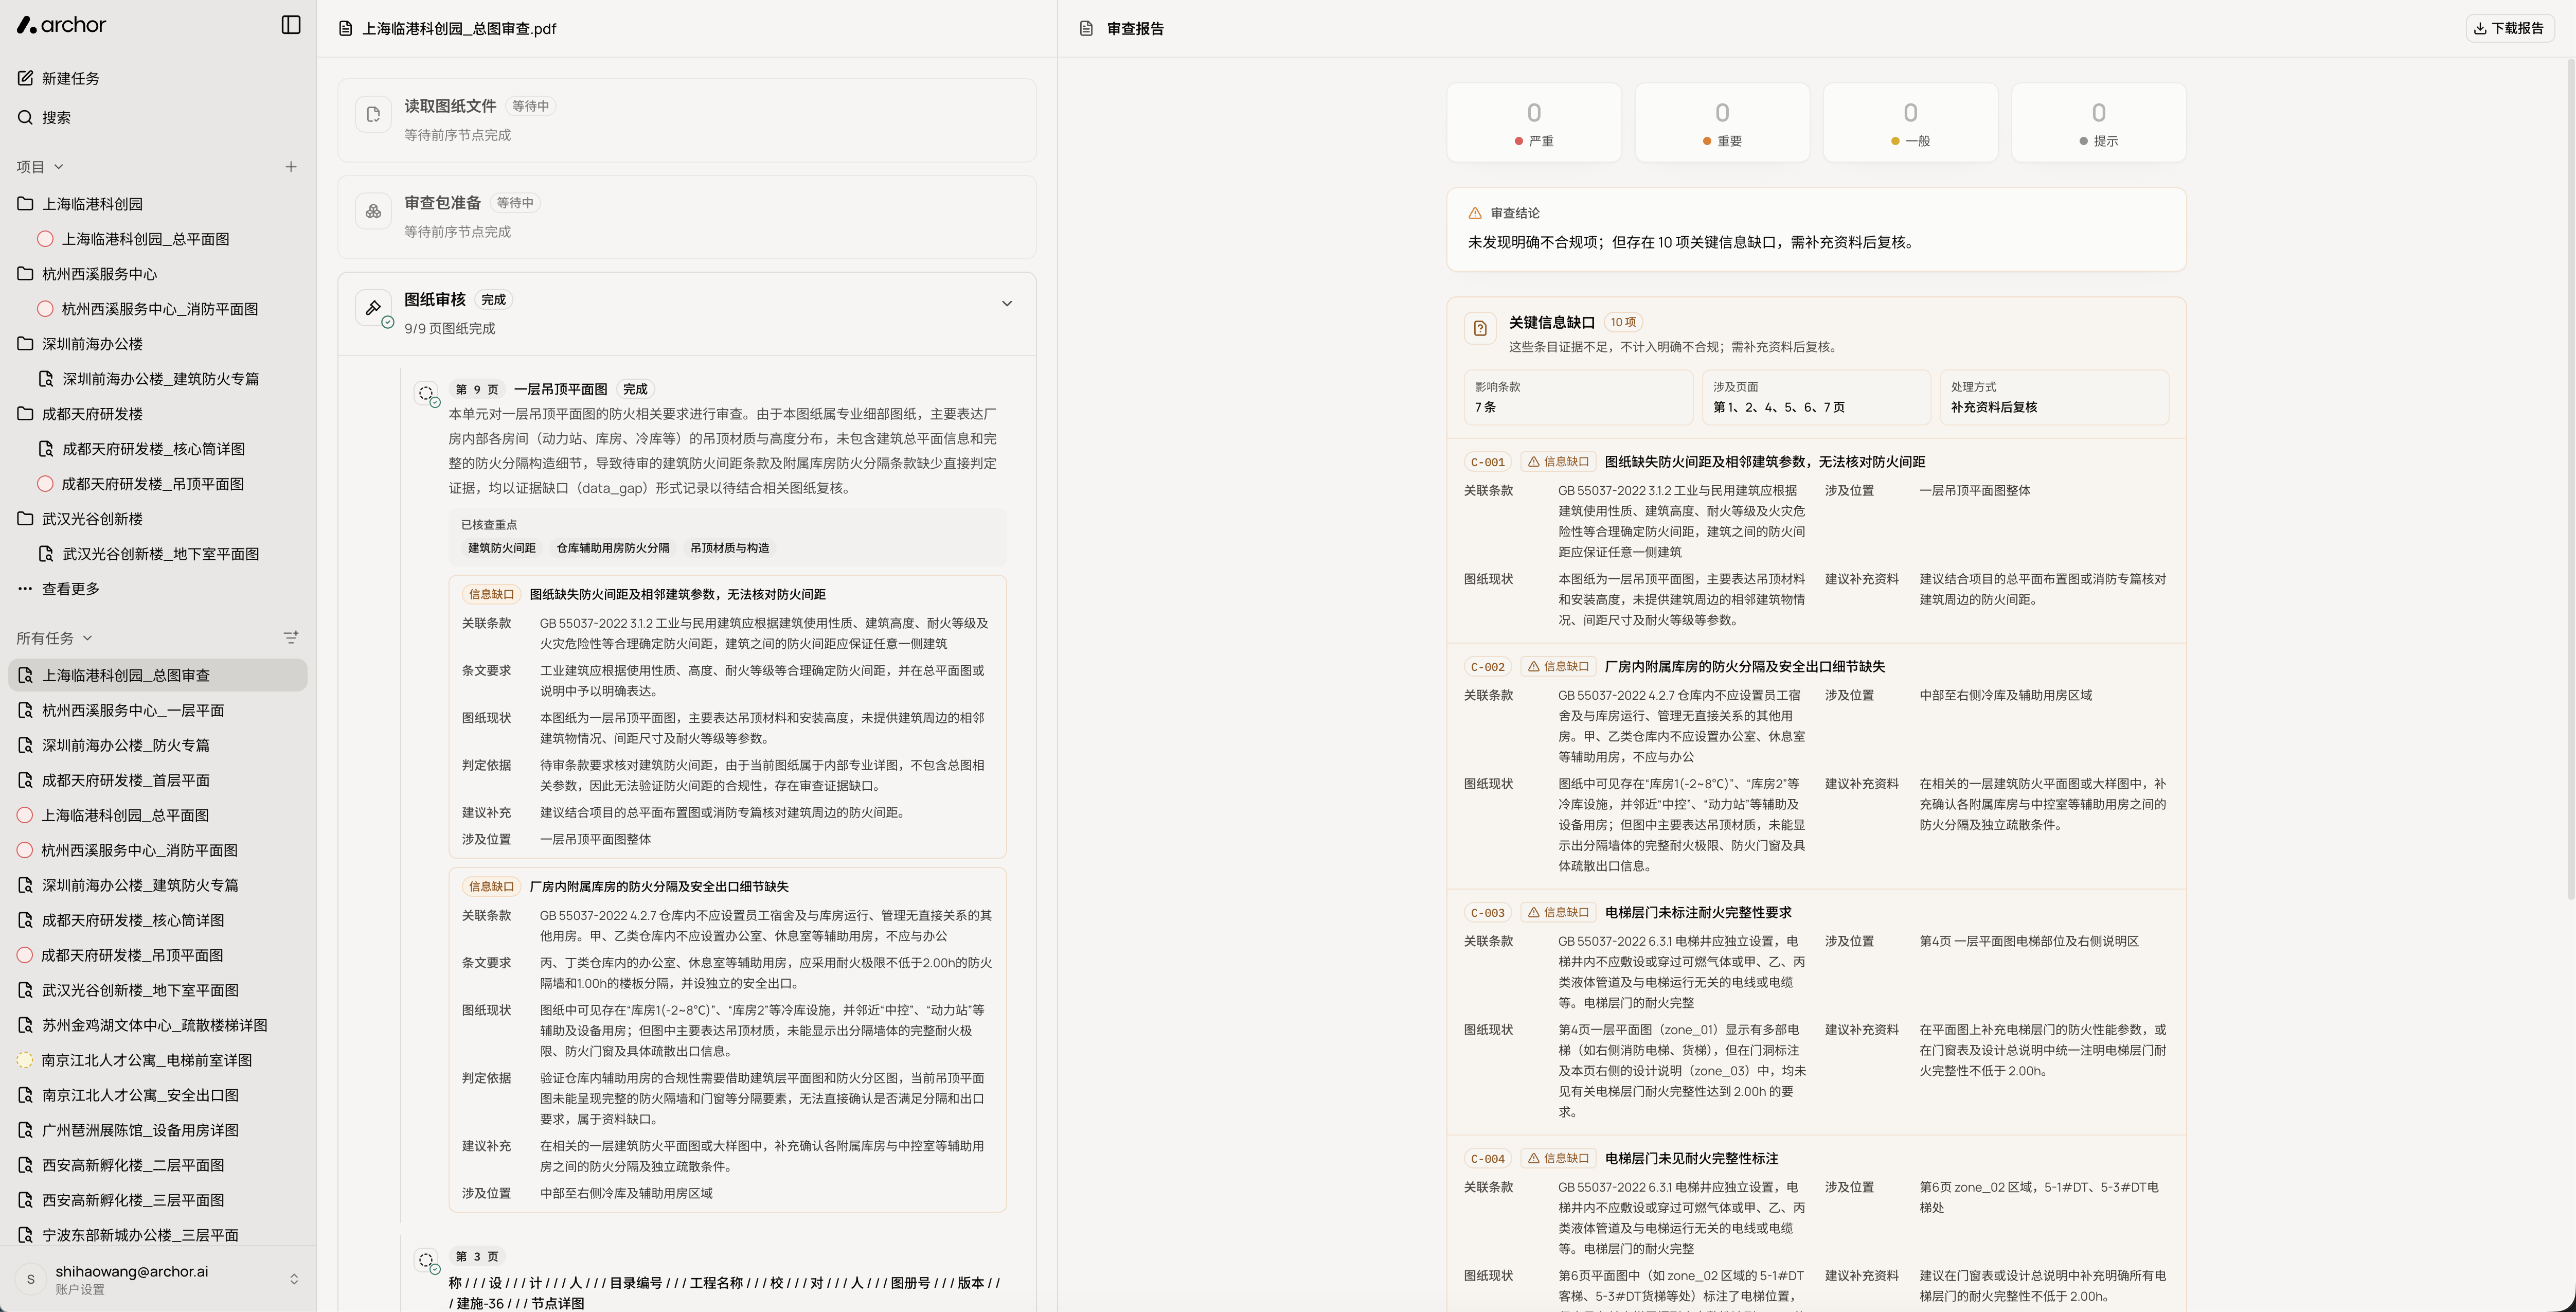Click the search magnifier icon
Screen dimensions: 2576x1312
(x=25, y=117)
